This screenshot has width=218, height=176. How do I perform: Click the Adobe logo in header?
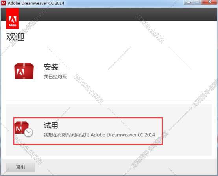(13, 18)
